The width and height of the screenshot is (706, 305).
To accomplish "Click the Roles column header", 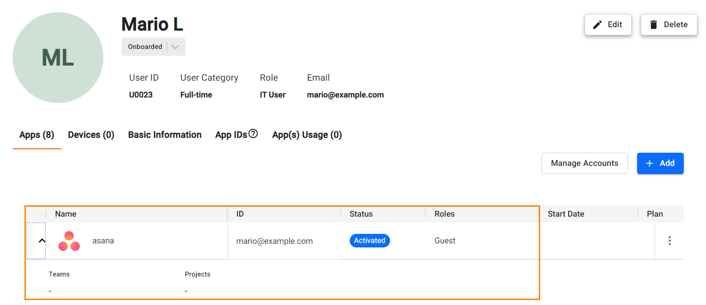I will coord(445,214).
